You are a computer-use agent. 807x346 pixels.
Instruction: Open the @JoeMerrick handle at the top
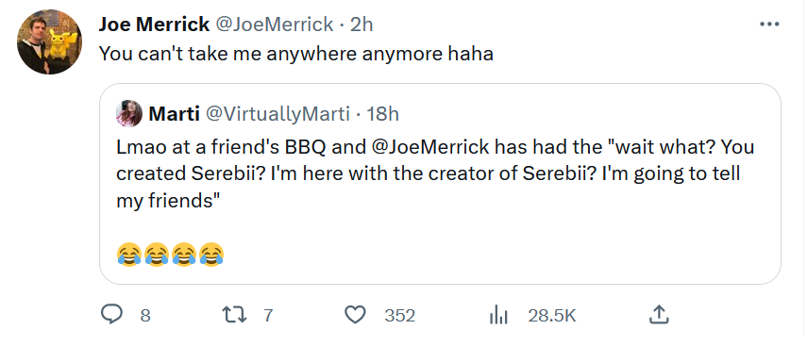(274, 25)
